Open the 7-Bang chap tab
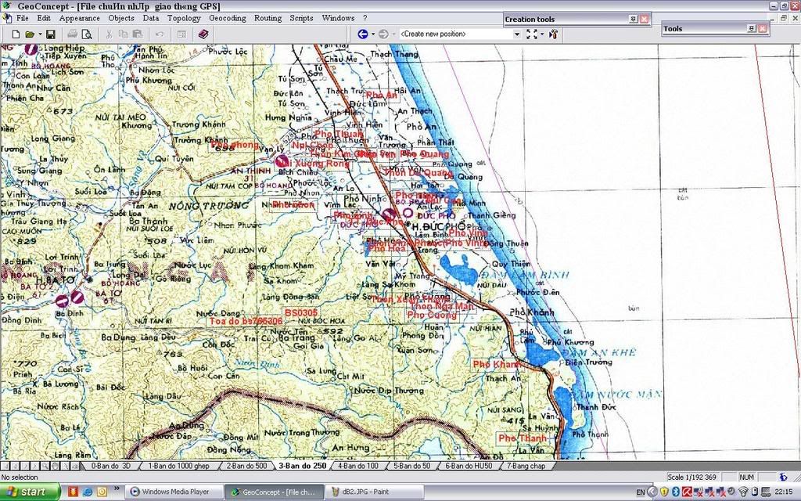The image size is (801, 501). coord(526,466)
